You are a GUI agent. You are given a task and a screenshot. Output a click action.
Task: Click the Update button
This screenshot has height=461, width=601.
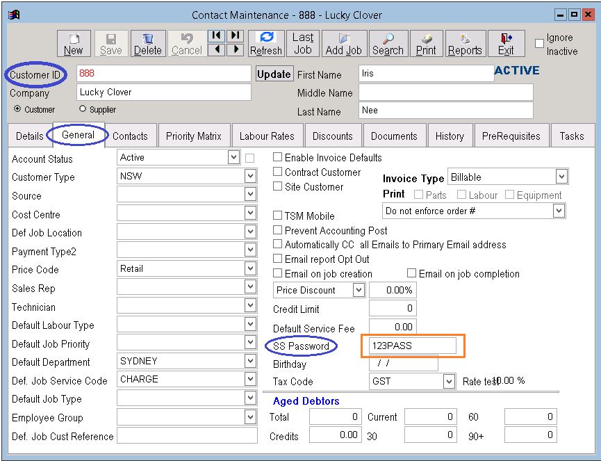click(x=274, y=74)
